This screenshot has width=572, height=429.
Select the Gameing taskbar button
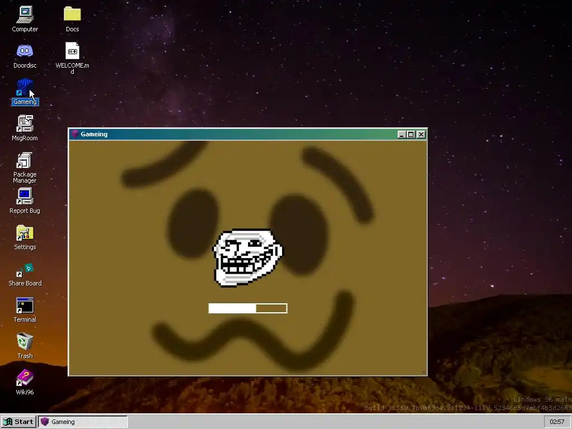tap(83, 422)
